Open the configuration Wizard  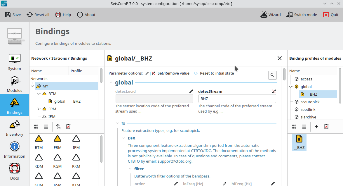tap(270, 15)
